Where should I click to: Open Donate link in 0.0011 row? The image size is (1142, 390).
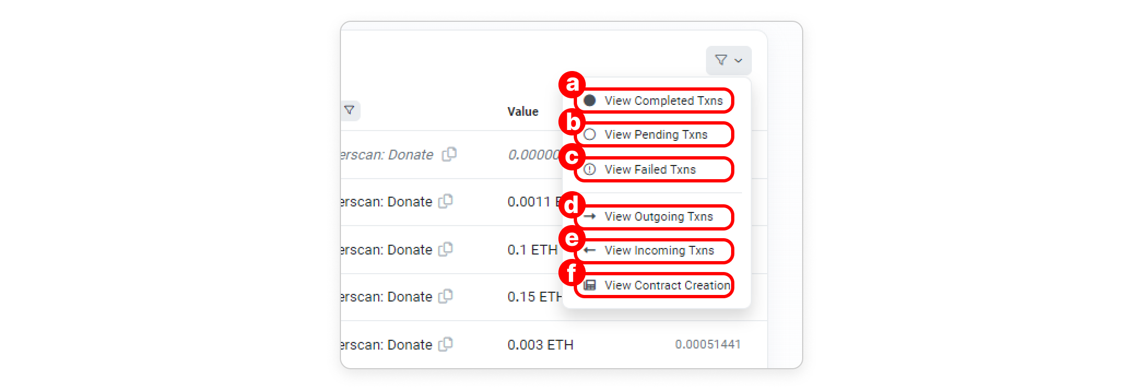(x=386, y=202)
